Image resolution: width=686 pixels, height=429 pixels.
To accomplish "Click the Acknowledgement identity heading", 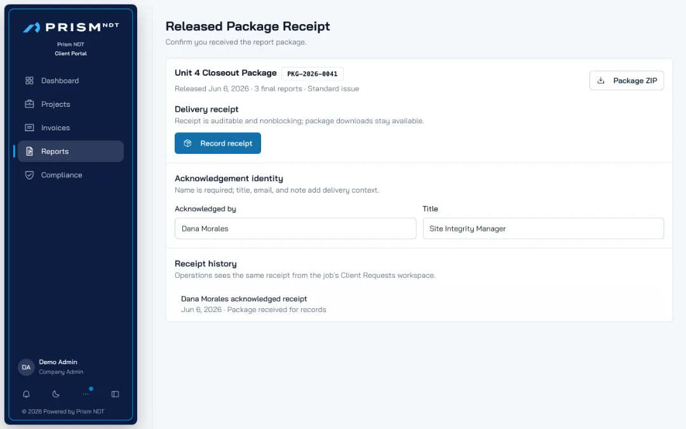I will click(x=229, y=178).
